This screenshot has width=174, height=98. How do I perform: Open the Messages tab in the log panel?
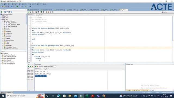pyautogui.click(x=129, y=90)
